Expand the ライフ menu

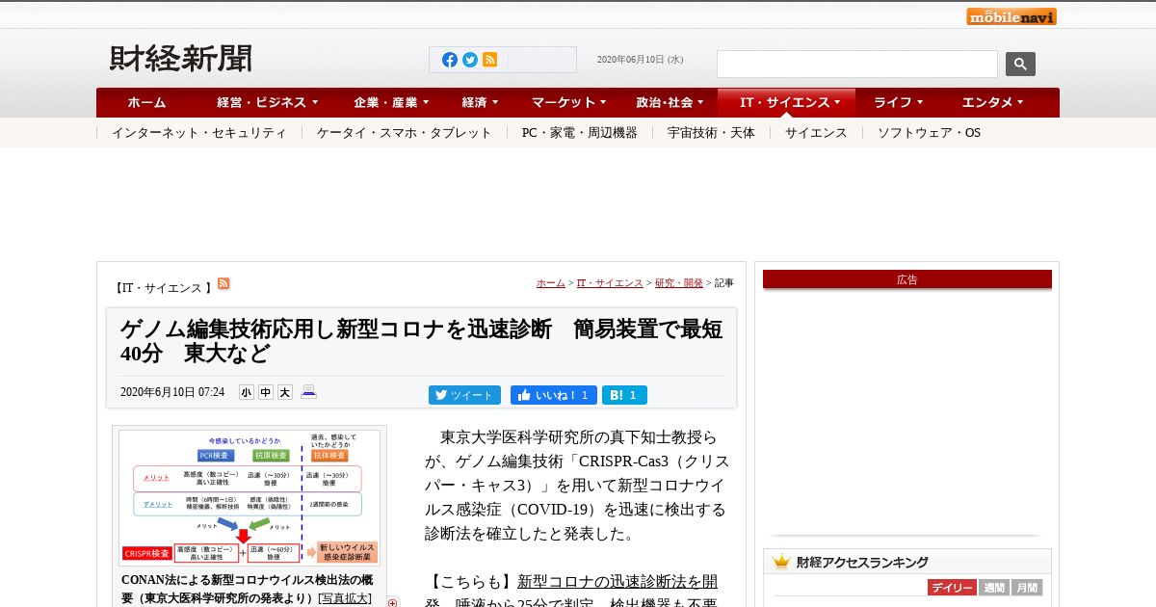tap(898, 102)
